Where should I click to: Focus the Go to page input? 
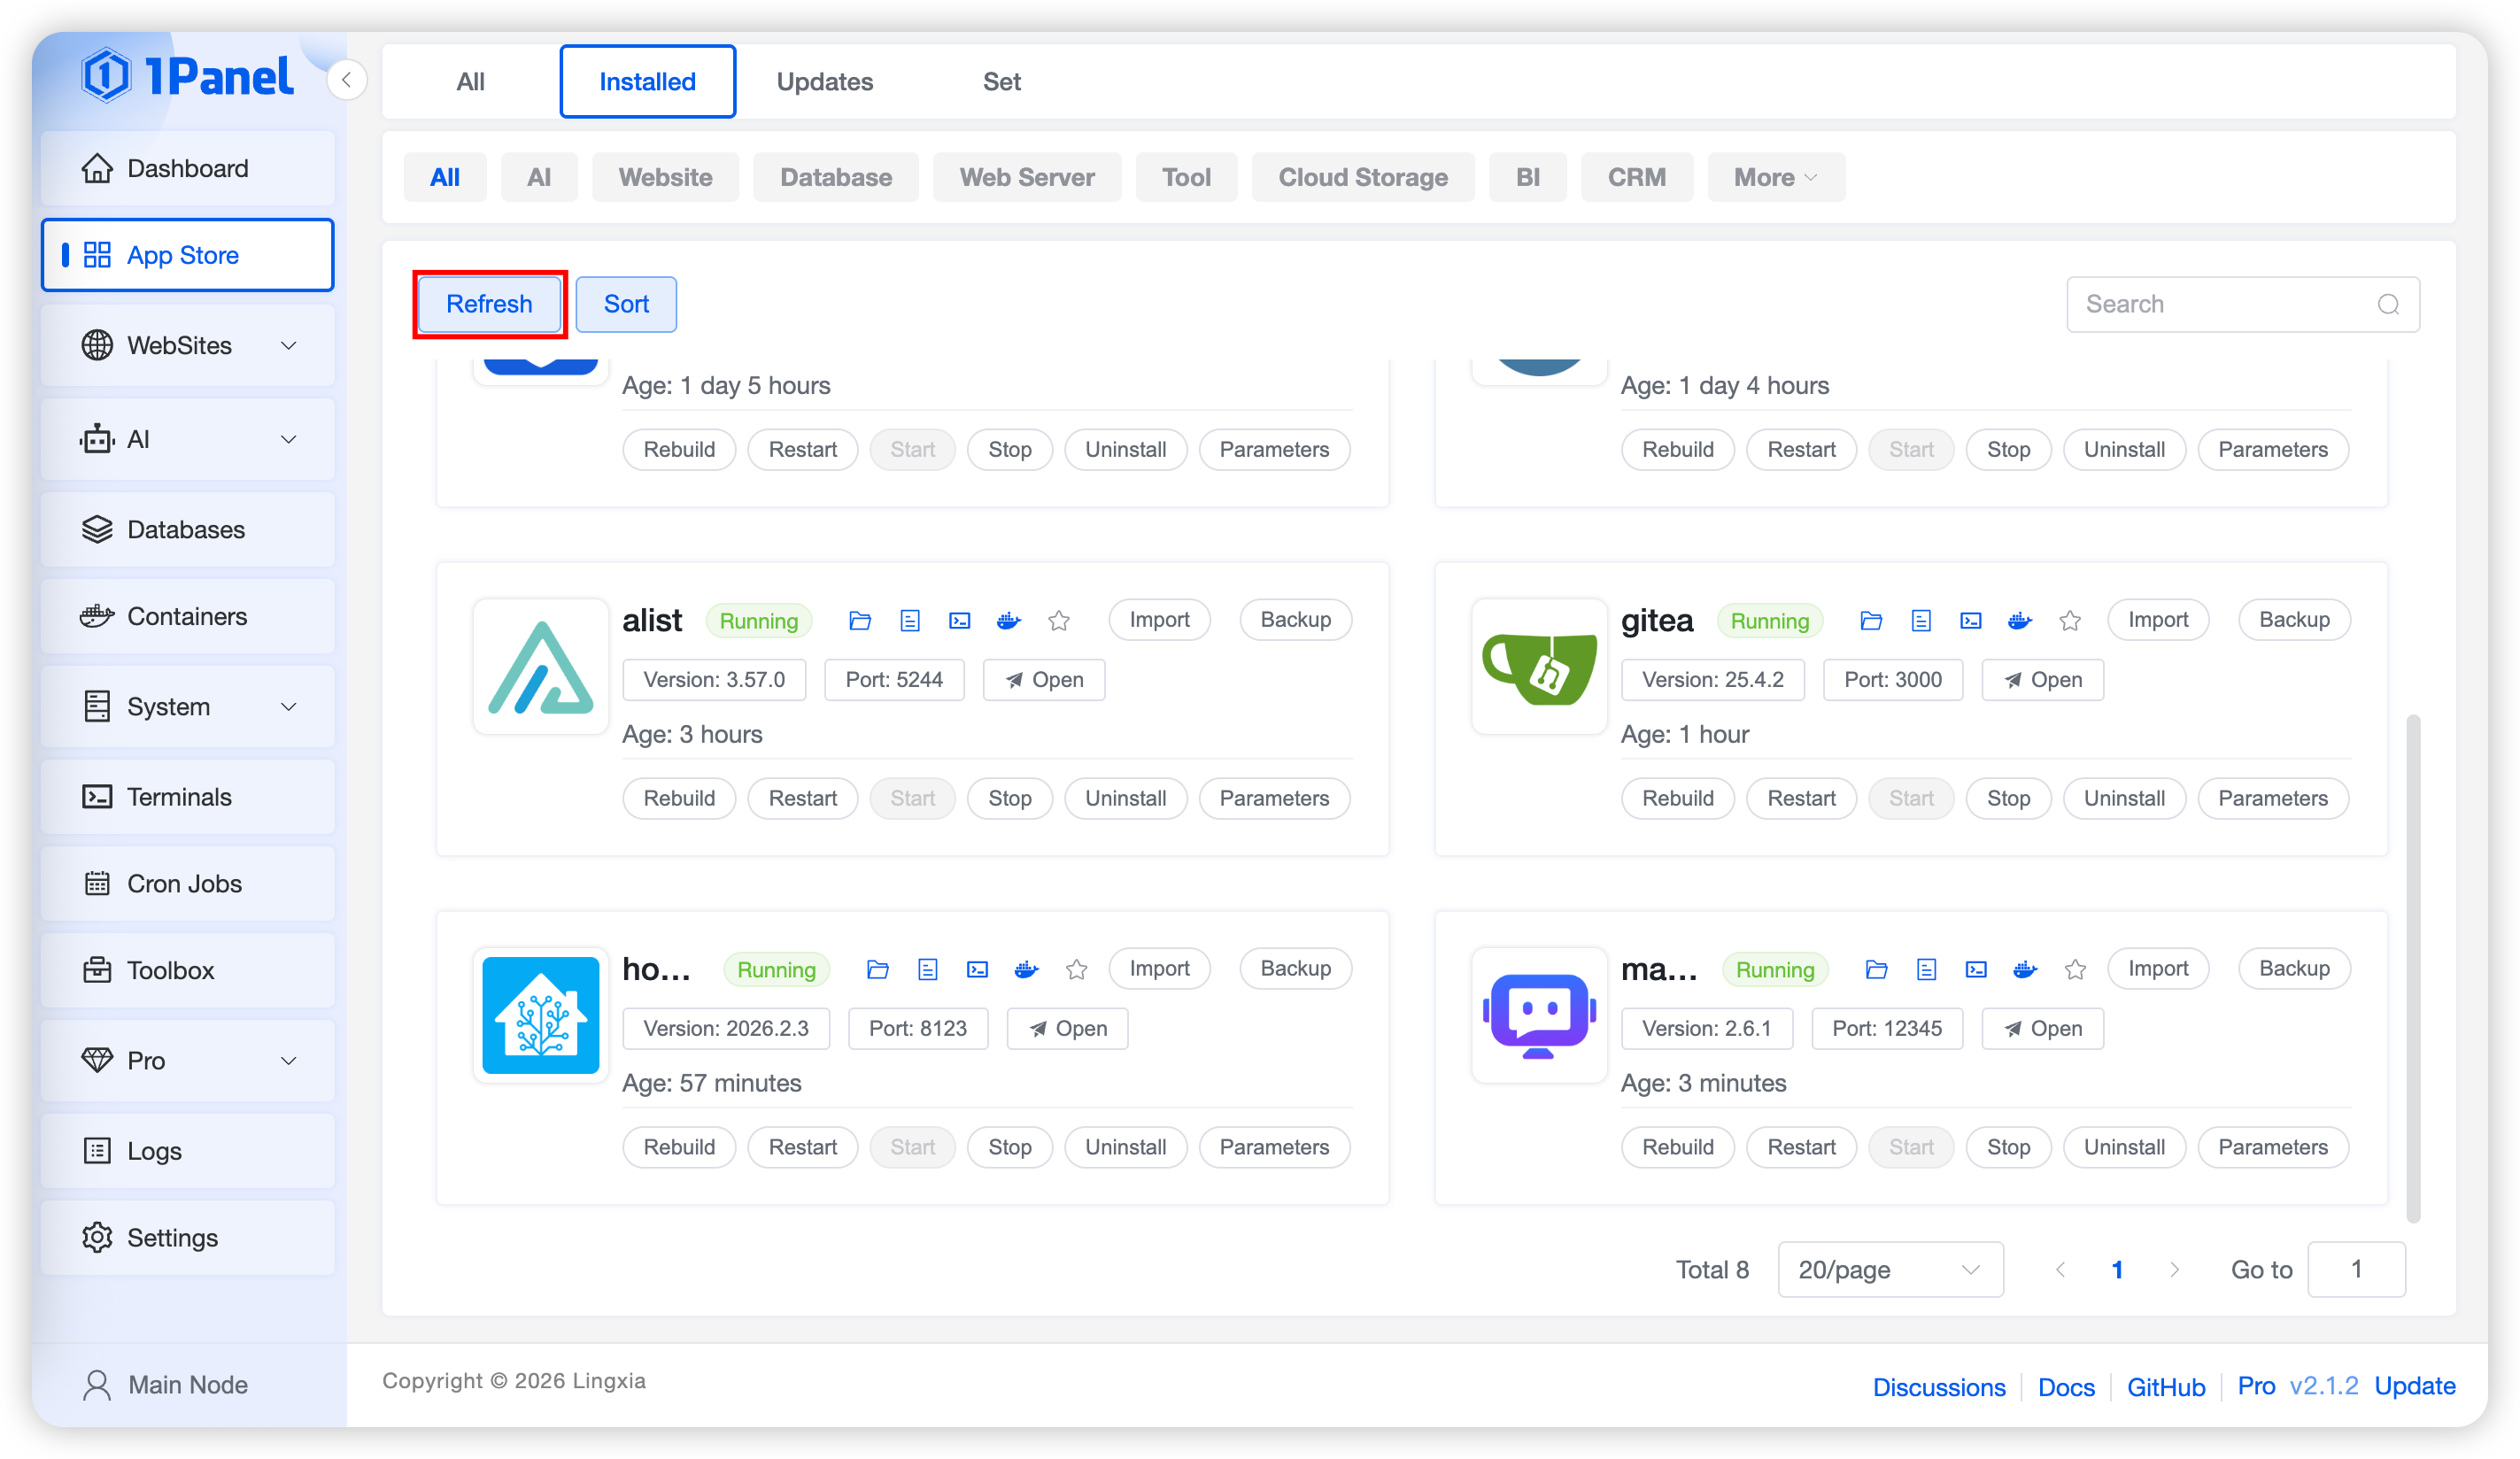coord(2355,1269)
